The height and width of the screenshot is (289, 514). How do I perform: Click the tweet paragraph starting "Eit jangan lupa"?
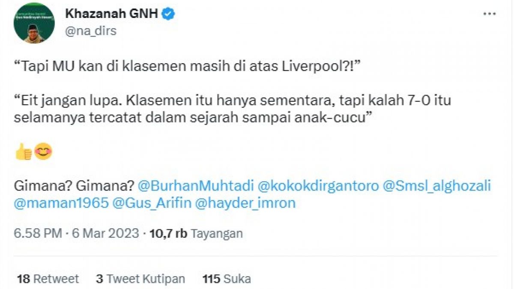click(x=232, y=110)
